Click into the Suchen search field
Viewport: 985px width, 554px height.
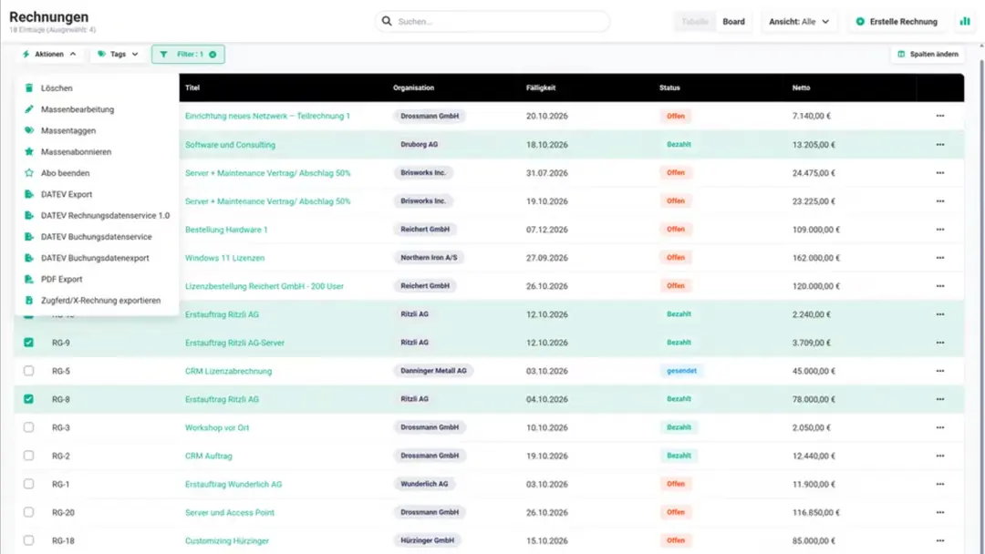[x=492, y=21]
